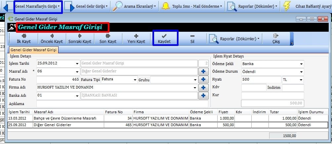
Task: Go to first record with İlk Kayıt
Action: click(24, 39)
